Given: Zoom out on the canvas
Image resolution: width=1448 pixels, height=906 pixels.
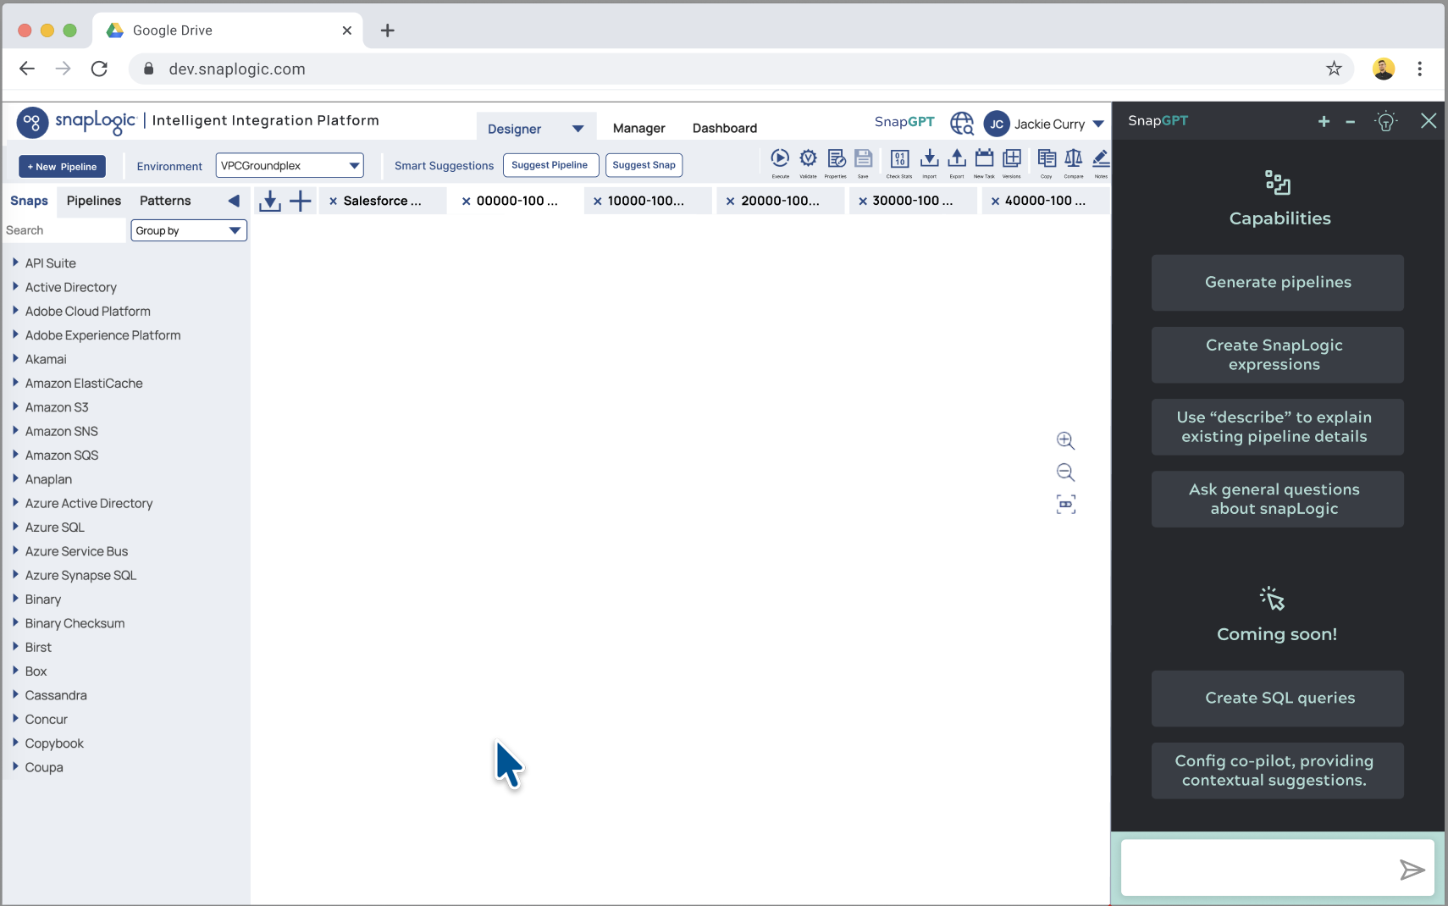Looking at the screenshot, I should (x=1065, y=472).
